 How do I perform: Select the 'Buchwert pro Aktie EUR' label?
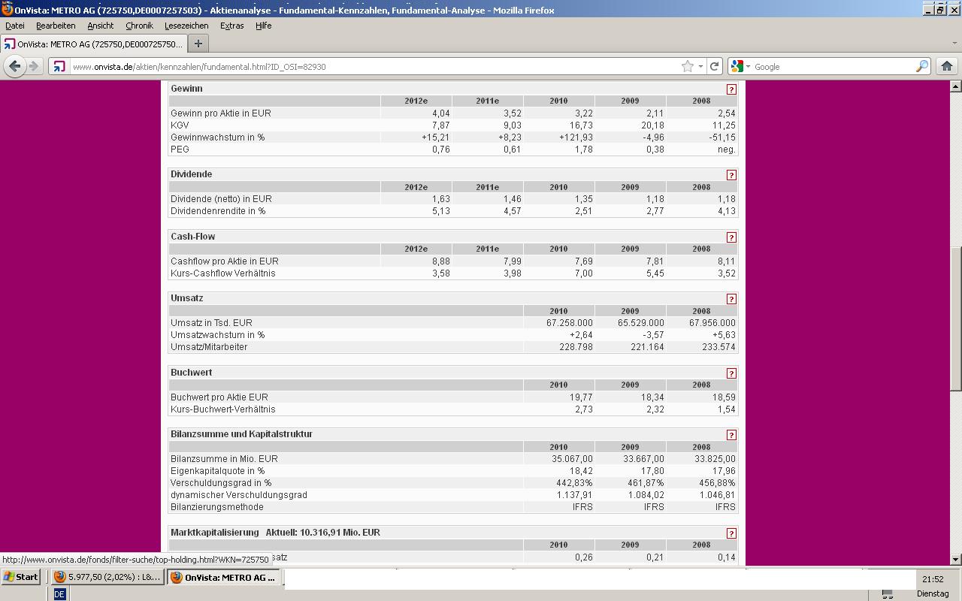[x=219, y=397]
